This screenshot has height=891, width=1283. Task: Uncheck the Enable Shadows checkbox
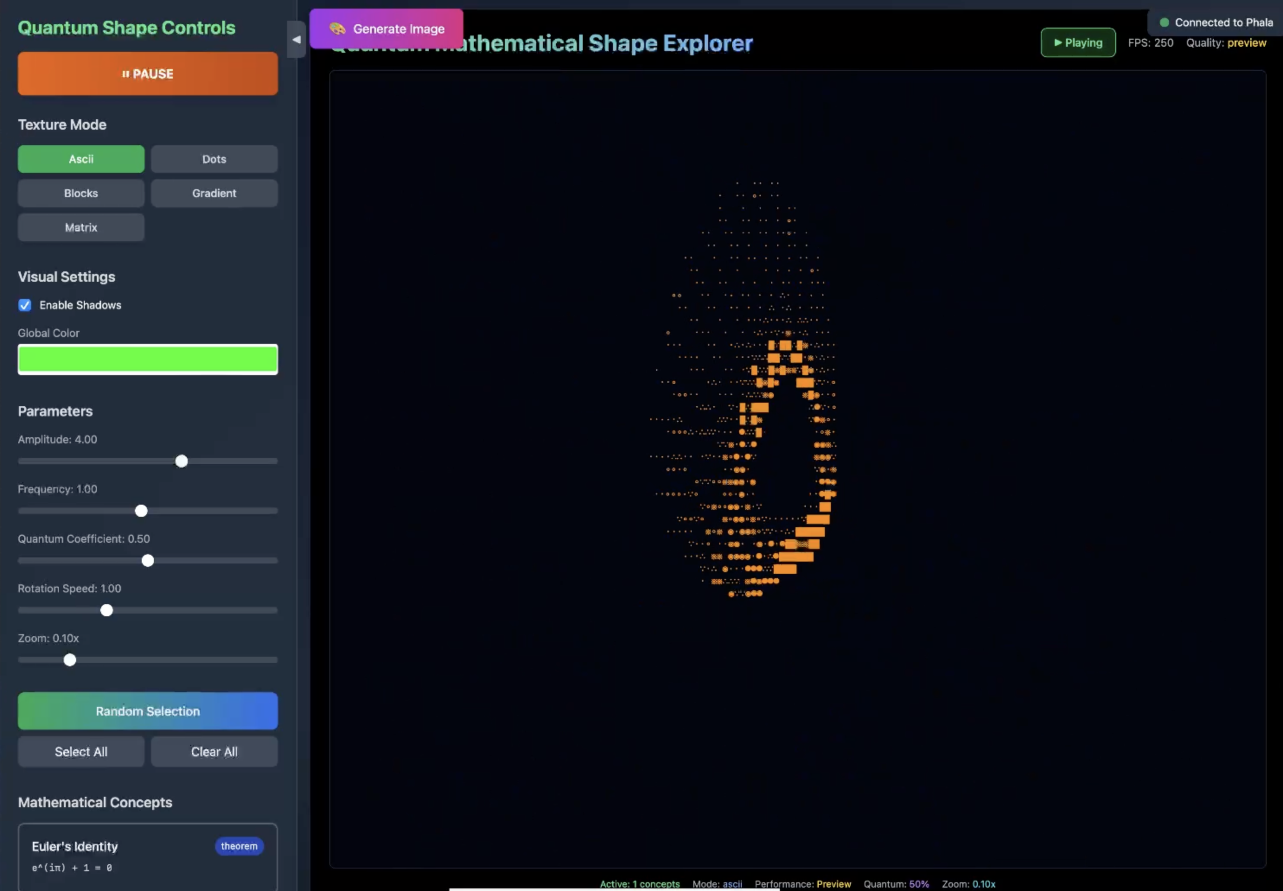25,305
